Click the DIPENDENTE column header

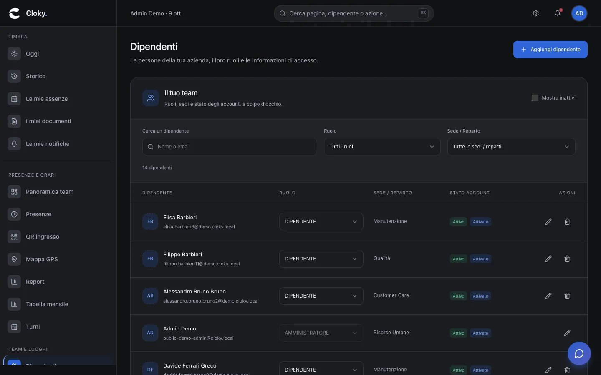pyautogui.click(x=157, y=193)
